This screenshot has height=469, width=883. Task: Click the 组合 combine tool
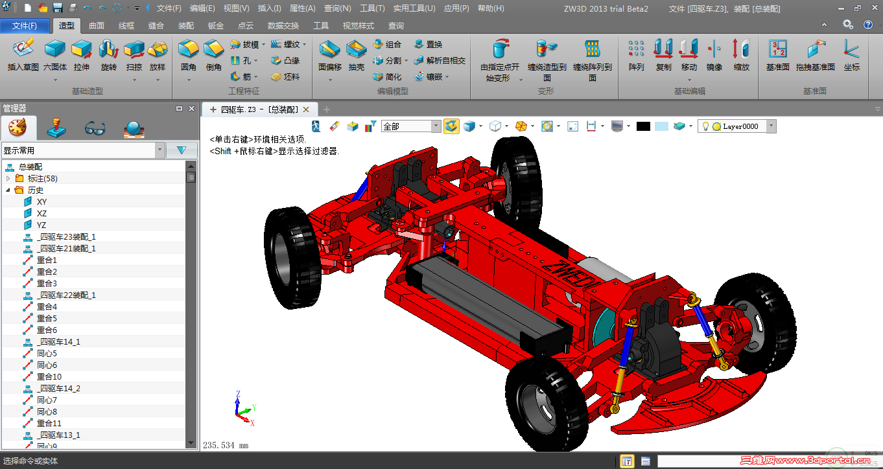387,44
